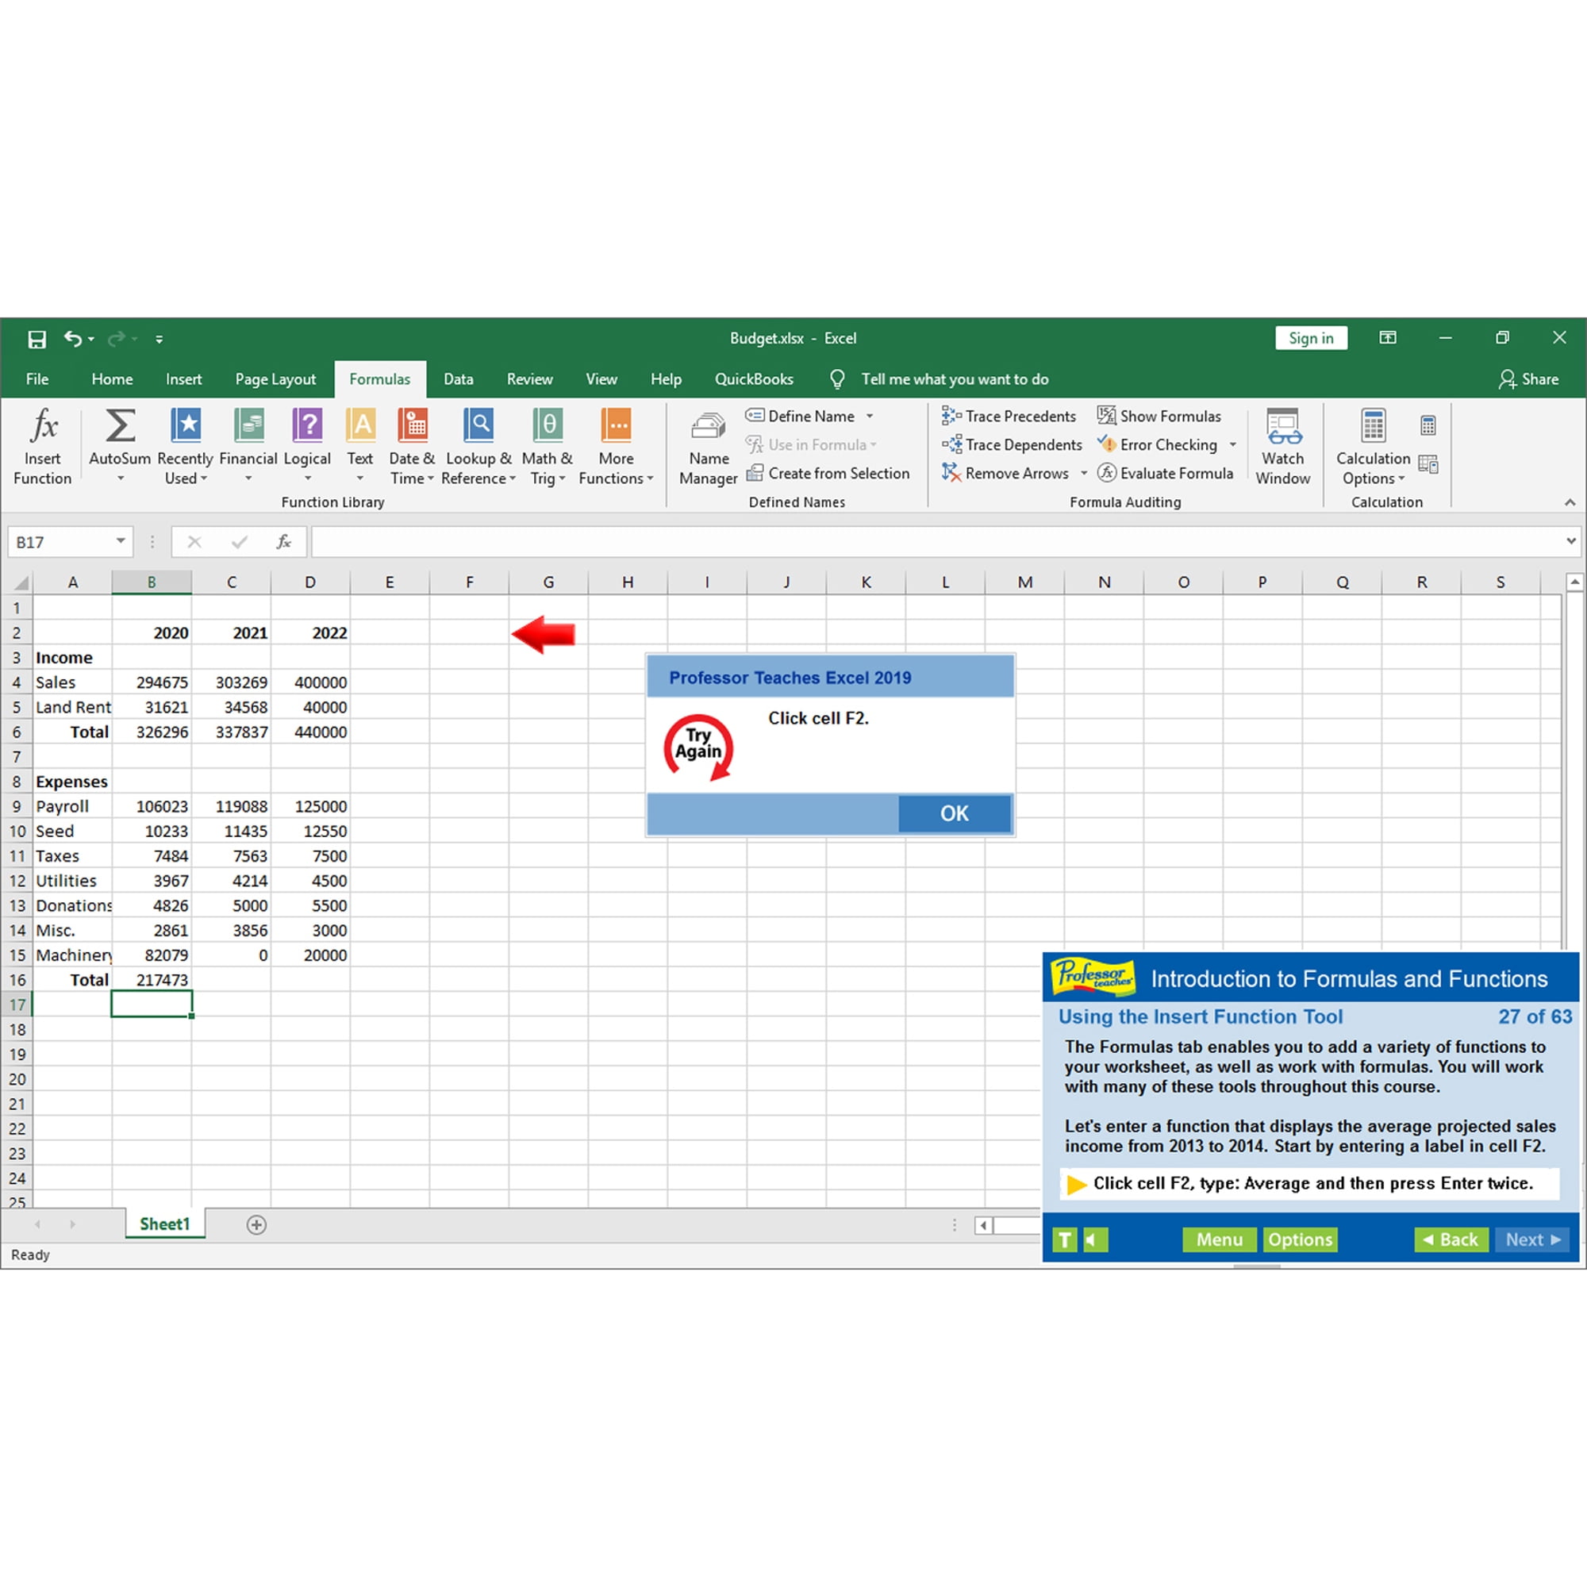Click the AutoSum sigma icon
This screenshot has width=1587, height=1587.
(120, 426)
